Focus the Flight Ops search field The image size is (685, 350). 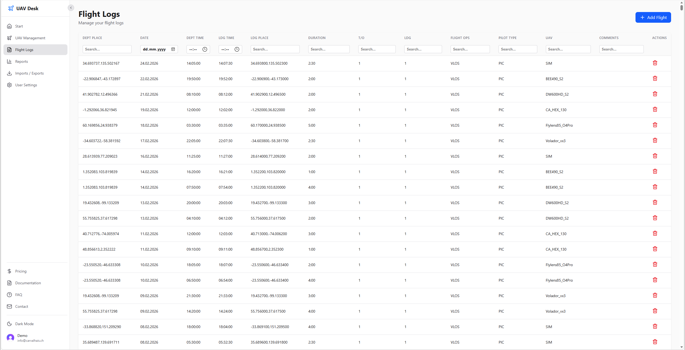point(470,49)
